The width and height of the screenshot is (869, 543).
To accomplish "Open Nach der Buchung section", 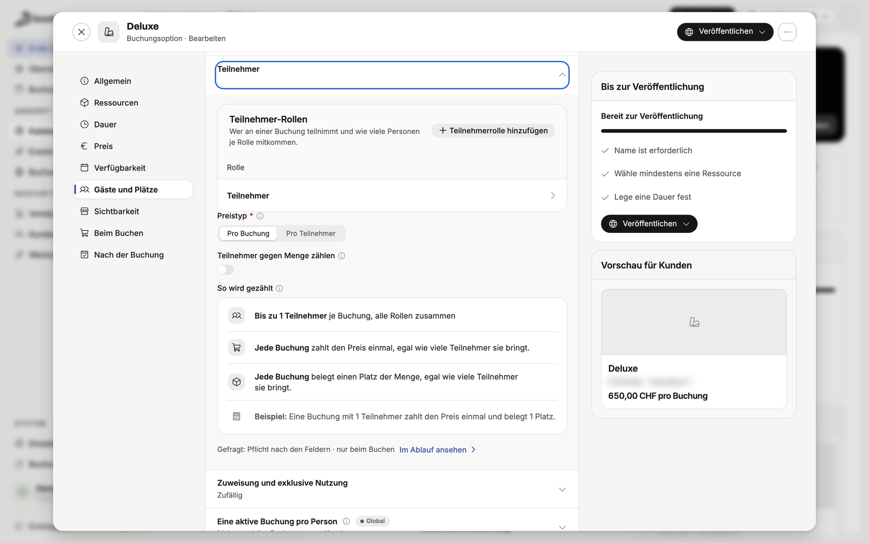I will (133, 255).
